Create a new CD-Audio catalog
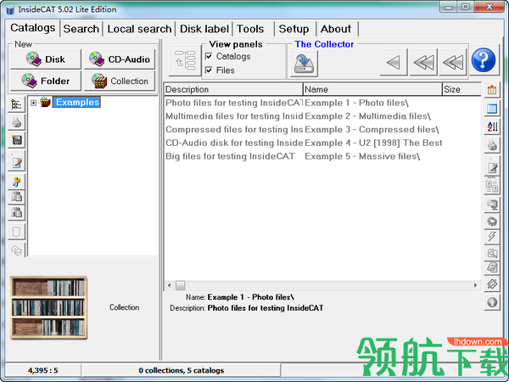Screen dimensions: 509x382 coord(120,59)
